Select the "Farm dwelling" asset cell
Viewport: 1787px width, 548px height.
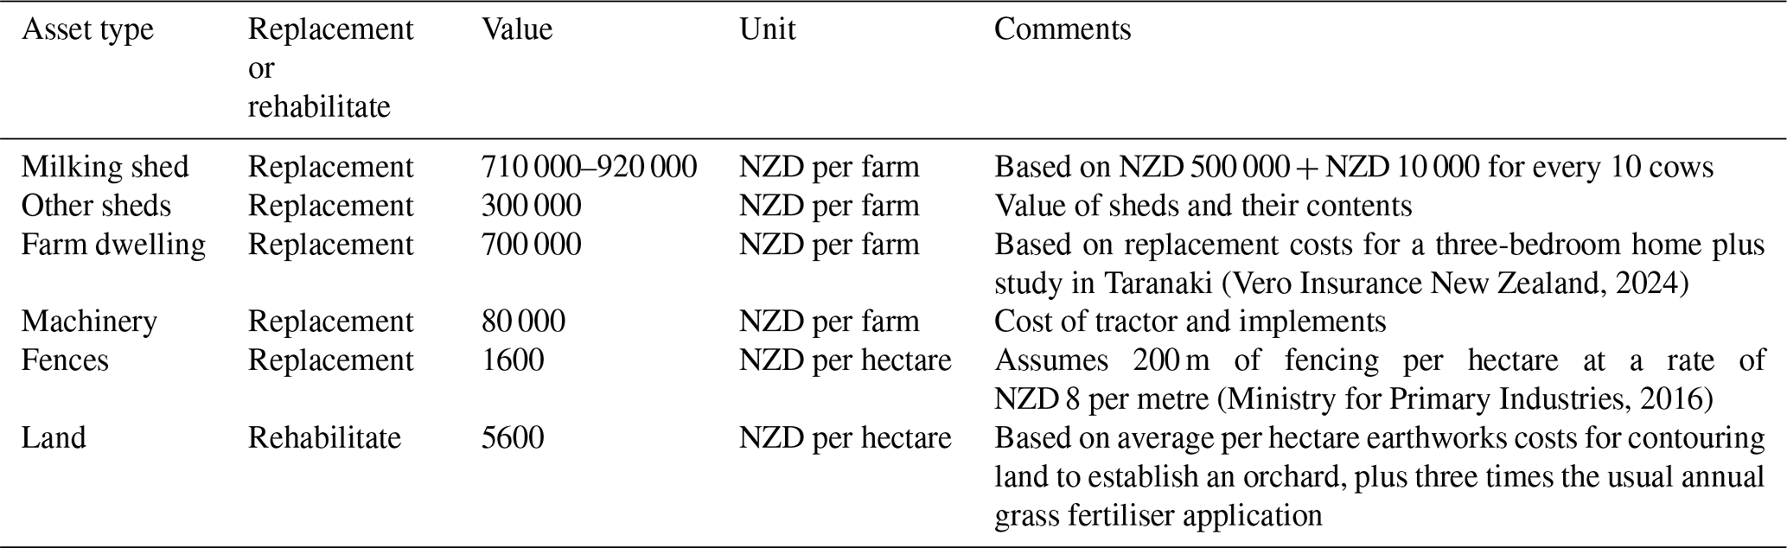113,245
